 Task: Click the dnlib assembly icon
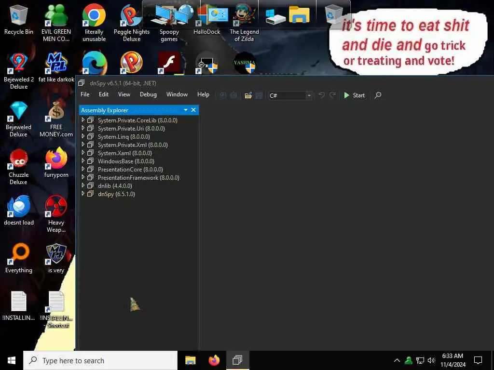point(90,185)
